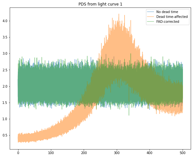Click y-axis tick label 4.0

[5, 21]
